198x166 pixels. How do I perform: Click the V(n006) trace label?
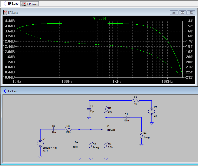coord(99,18)
